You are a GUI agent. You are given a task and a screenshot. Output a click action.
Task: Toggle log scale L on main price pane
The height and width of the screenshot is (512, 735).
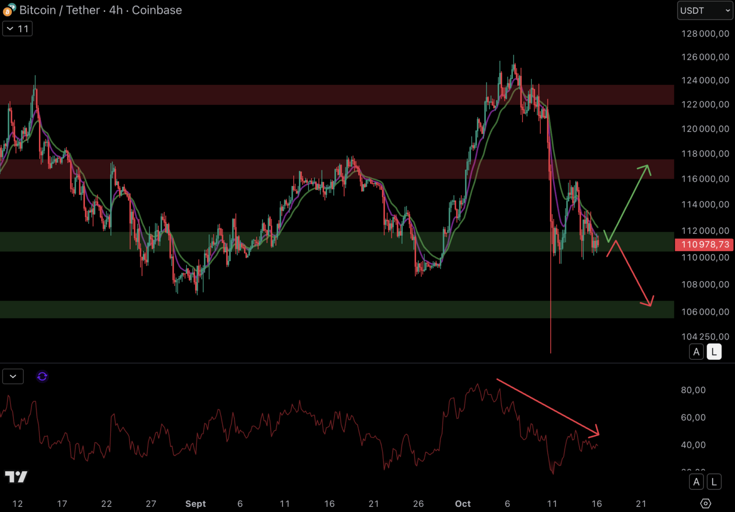pos(714,352)
